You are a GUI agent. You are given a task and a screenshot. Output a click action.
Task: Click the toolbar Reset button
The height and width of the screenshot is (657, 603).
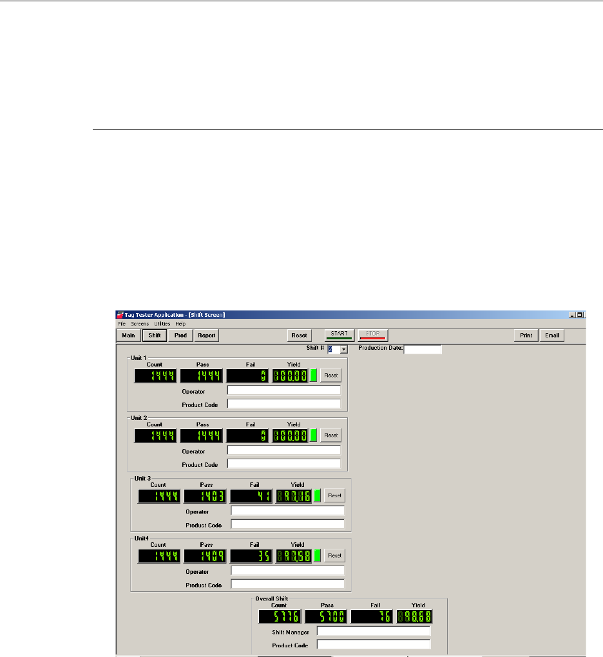point(299,335)
